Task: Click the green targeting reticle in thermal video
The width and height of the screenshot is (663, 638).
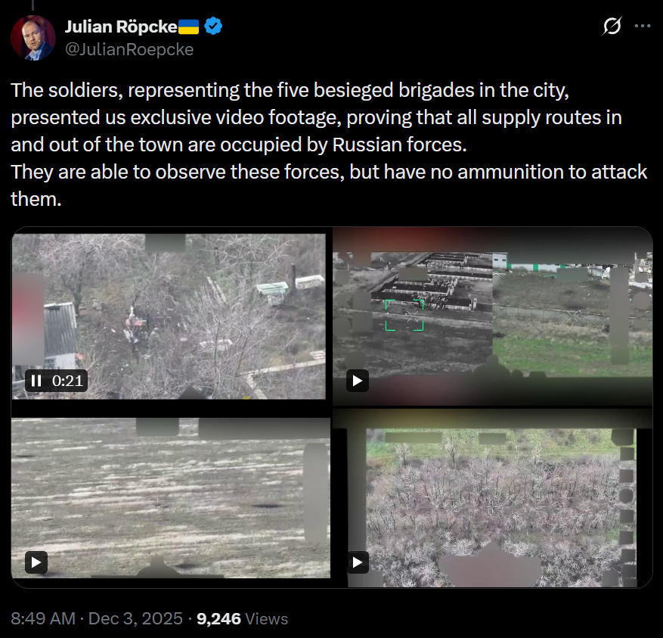Action: (x=404, y=315)
